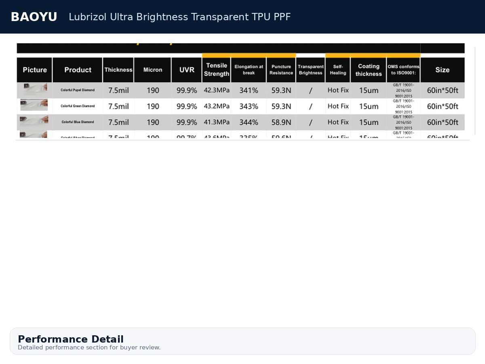Viewport: 485px width, 364px height.
Task: Select the 58.9N puncture resistance value
Action: 281,122
